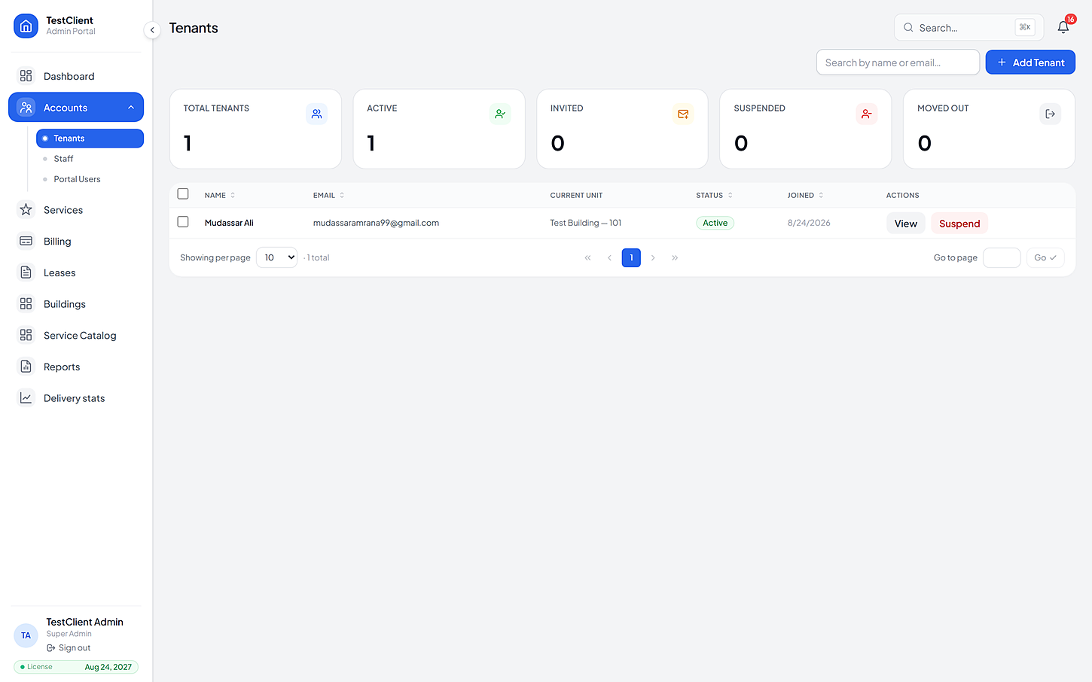Click the License Aug 24, 2027 badge
Image resolution: width=1092 pixels, height=682 pixels.
tap(76, 667)
